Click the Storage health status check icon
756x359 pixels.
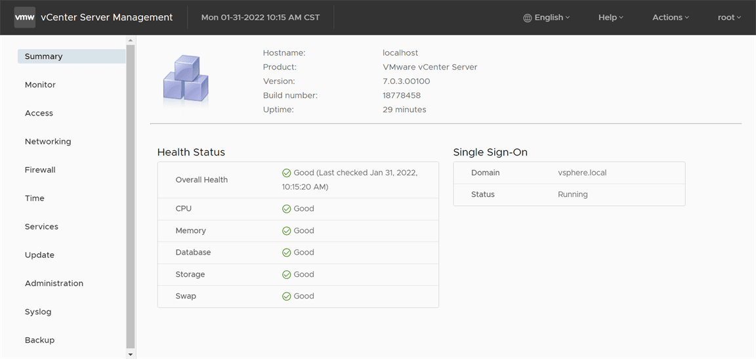coord(286,274)
